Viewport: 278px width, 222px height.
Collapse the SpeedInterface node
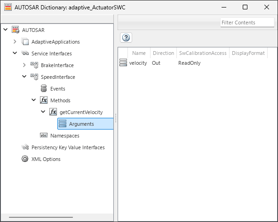[24, 77]
